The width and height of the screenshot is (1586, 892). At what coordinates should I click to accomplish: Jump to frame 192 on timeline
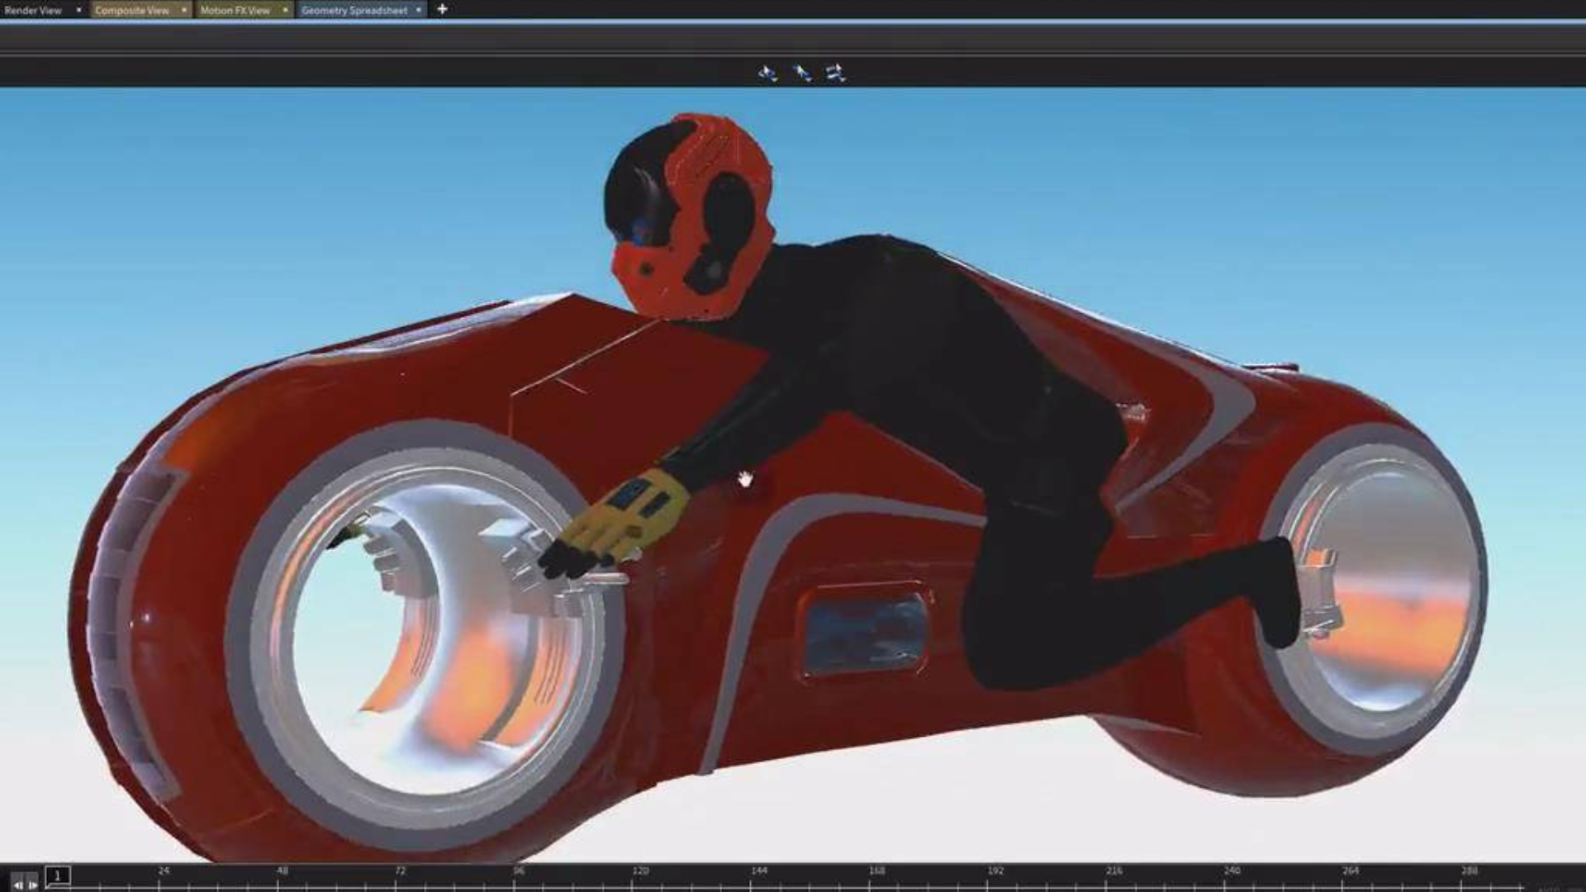click(995, 871)
